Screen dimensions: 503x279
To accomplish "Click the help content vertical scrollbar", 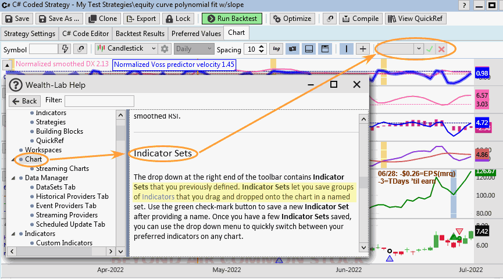I will tap(363, 182).
